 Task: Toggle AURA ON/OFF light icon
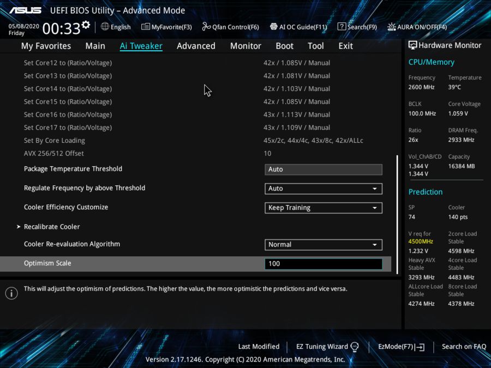pyautogui.click(x=391, y=27)
